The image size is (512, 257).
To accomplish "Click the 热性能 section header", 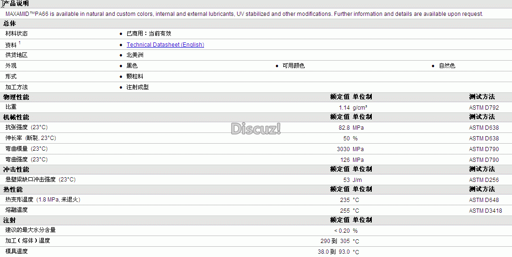I will click(x=13, y=190).
